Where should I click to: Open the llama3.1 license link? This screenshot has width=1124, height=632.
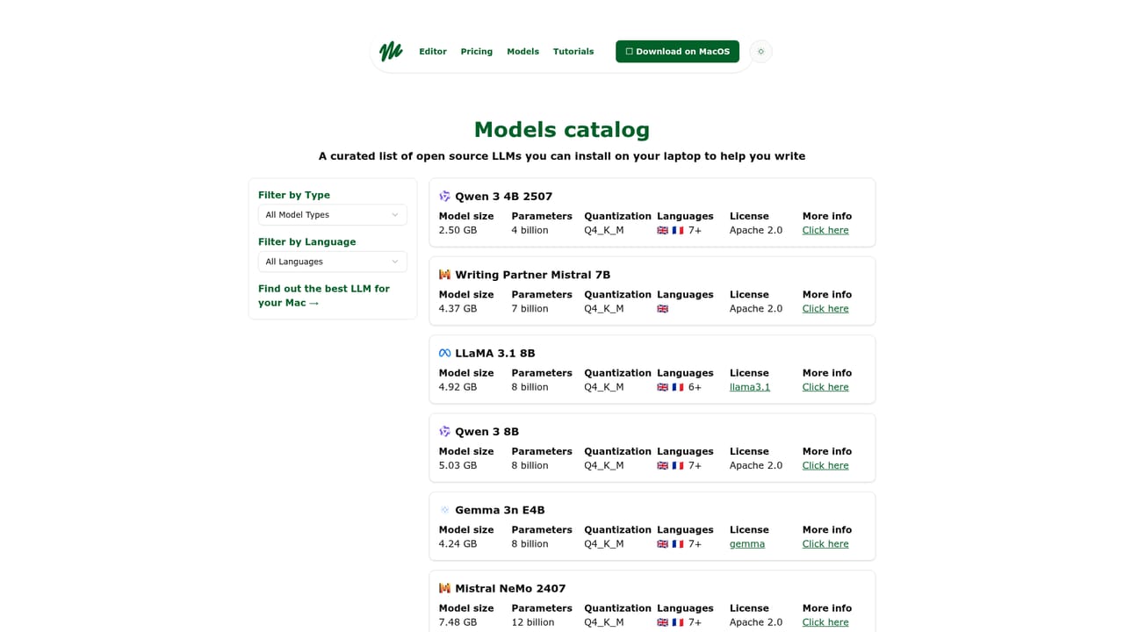(x=750, y=387)
